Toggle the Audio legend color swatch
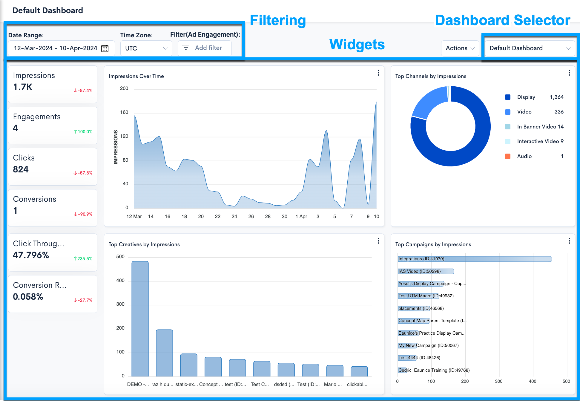 point(508,156)
